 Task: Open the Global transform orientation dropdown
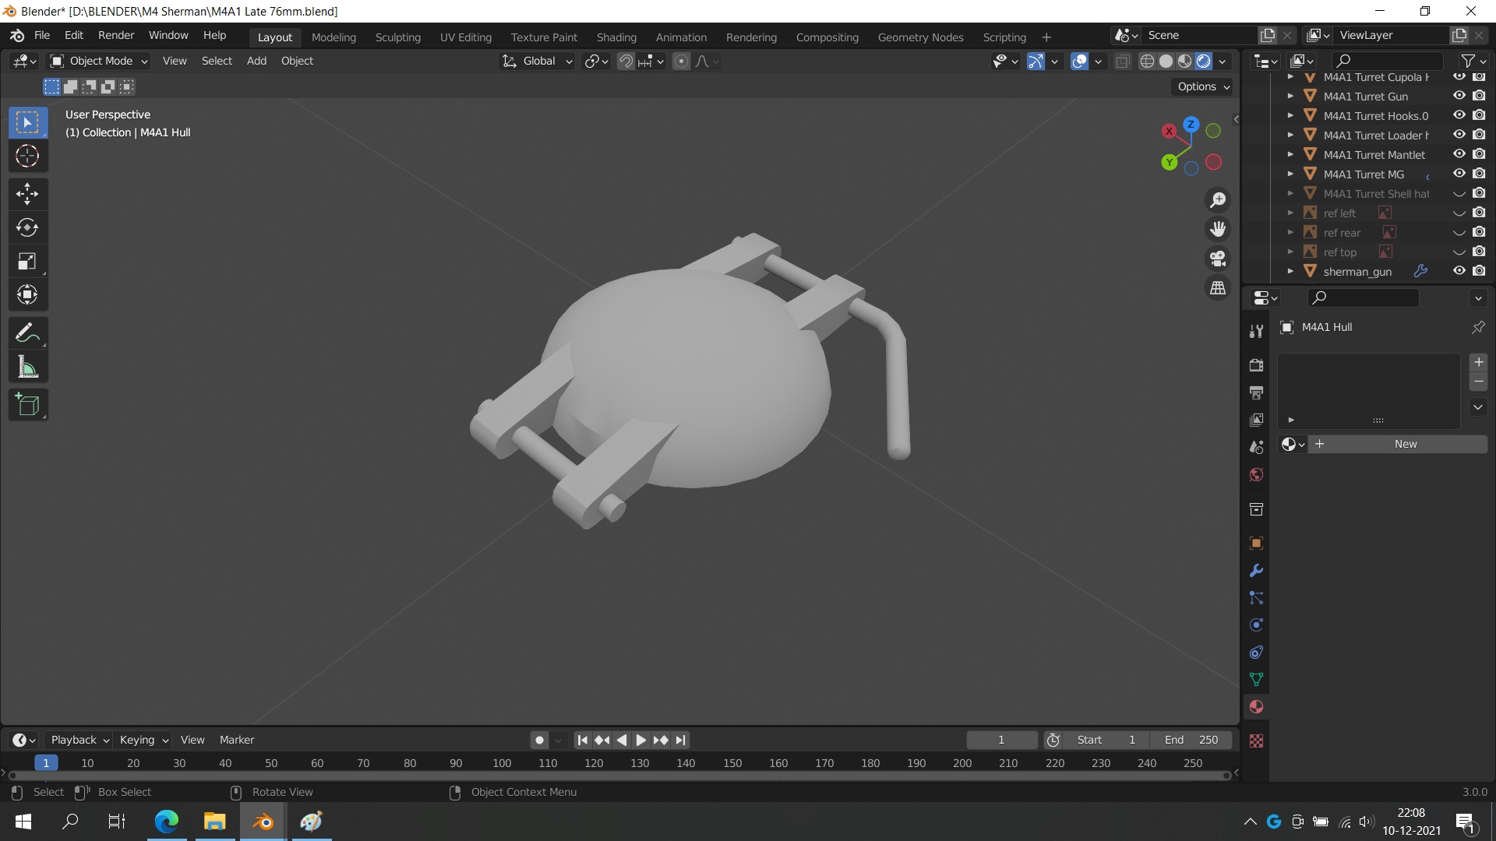pos(538,61)
